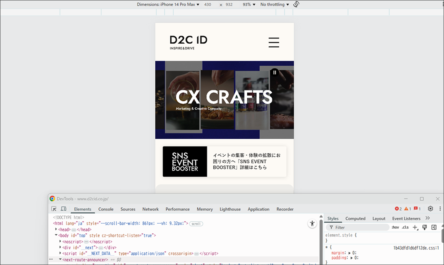Select the Styles sidebar tab

333,219
